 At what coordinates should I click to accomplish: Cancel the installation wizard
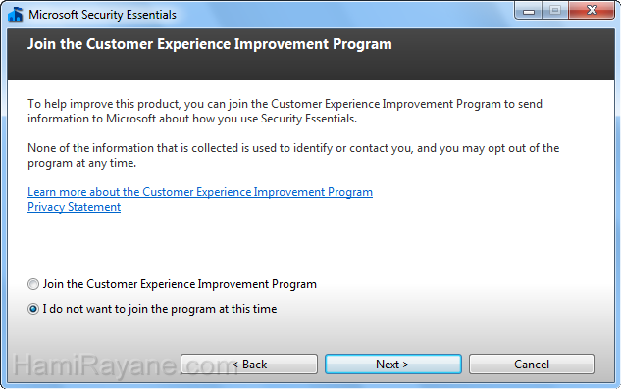(532, 365)
